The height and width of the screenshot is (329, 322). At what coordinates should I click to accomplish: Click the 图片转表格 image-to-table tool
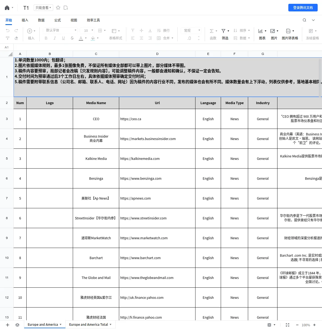pos(290,34)
